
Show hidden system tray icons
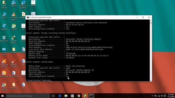152,96
